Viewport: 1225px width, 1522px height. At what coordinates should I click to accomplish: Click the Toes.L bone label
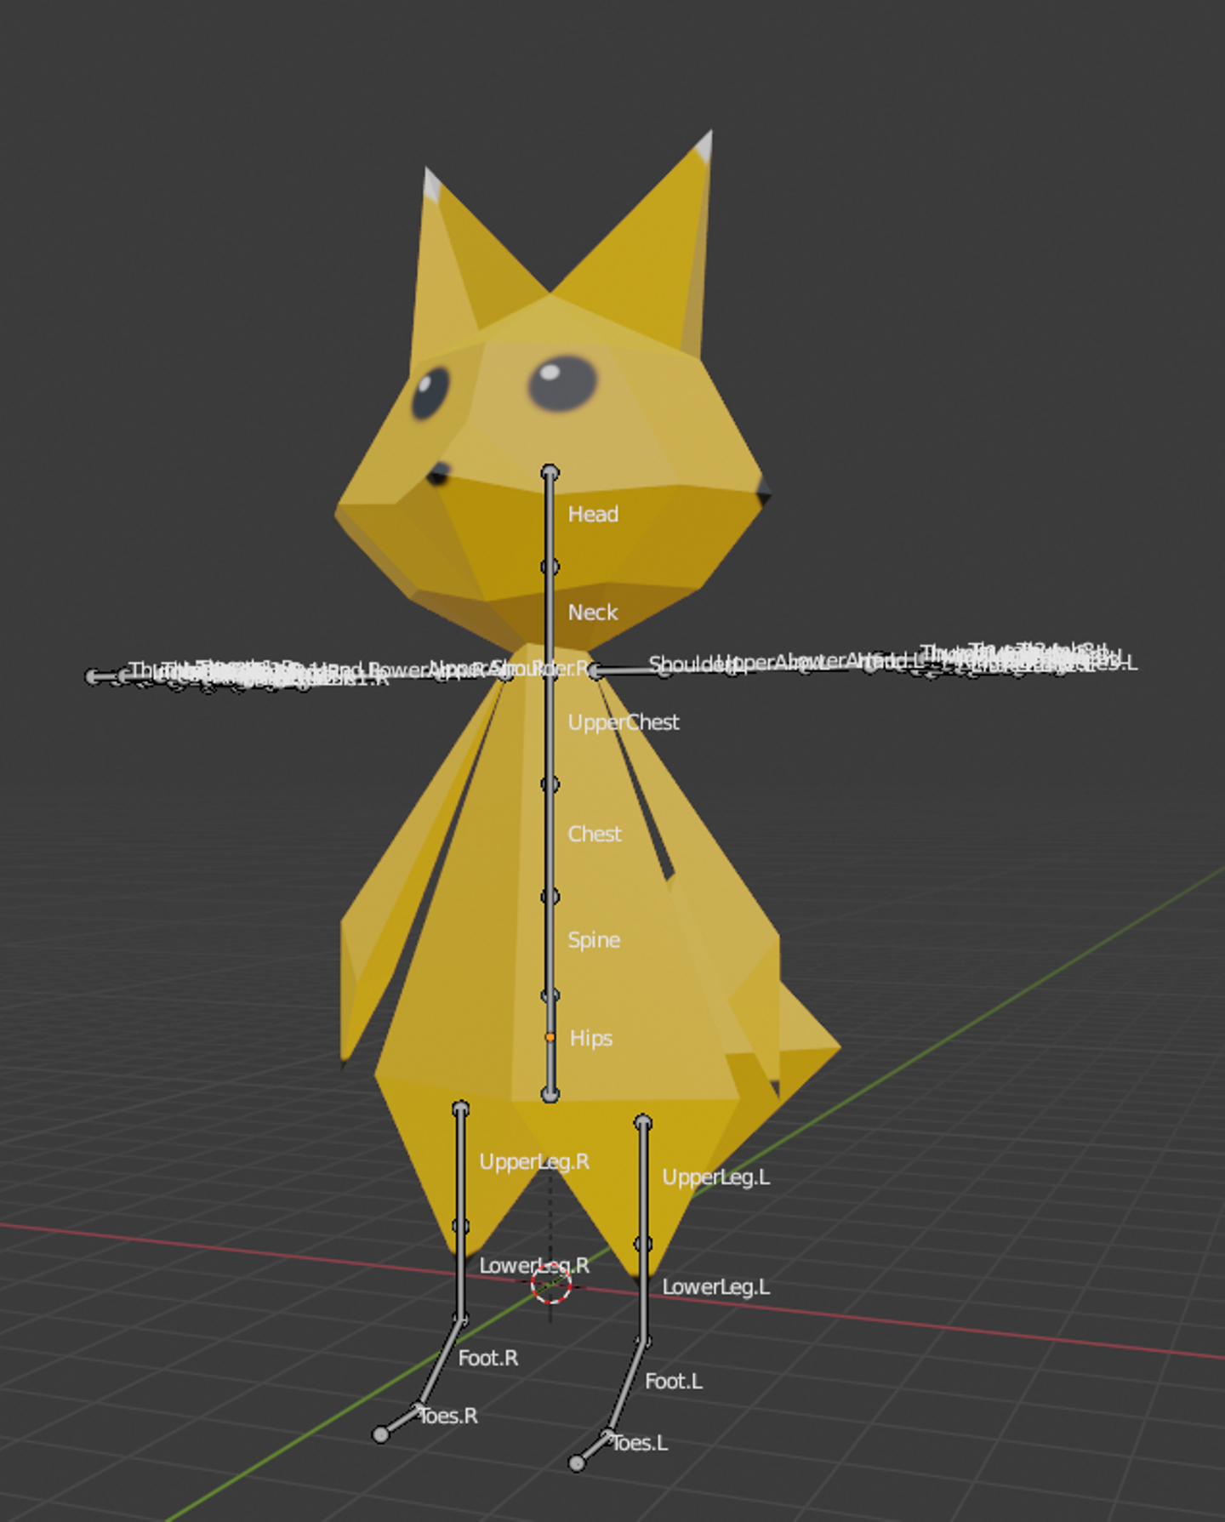tap(639, 1443)
